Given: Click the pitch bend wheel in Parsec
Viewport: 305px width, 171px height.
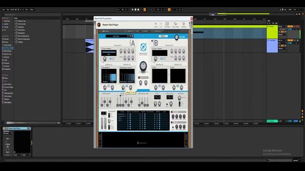Looking at the screenshot, I should (x=102, y=123).
